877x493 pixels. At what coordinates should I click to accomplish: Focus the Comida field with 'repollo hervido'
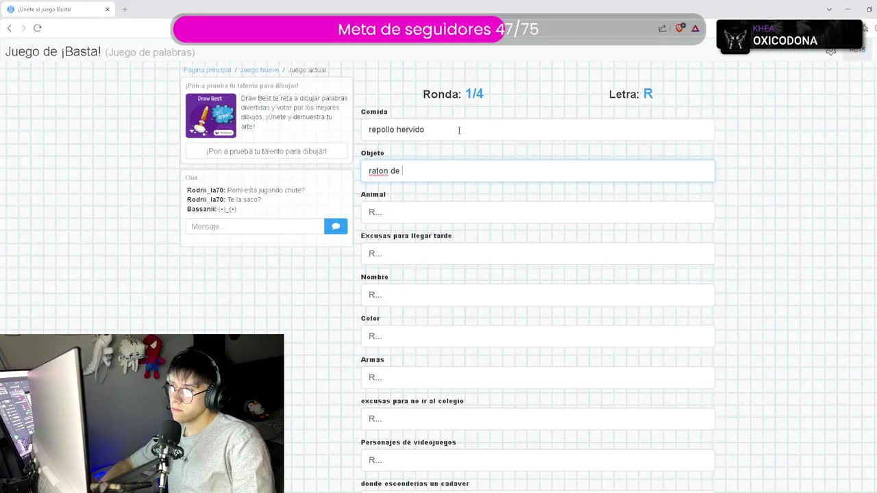[x=537, y=129]
